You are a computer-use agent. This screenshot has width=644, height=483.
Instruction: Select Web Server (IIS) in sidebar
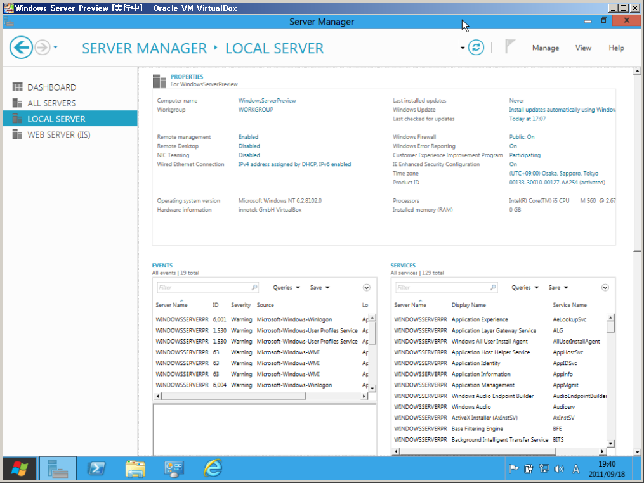coord(58,135)
